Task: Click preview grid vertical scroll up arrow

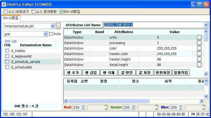Action: pyautogui.click(x=206, y=81)
